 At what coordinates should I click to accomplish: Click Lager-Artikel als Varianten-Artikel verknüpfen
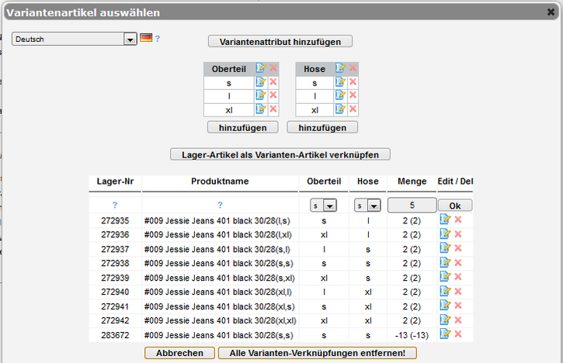pos(280,154)
